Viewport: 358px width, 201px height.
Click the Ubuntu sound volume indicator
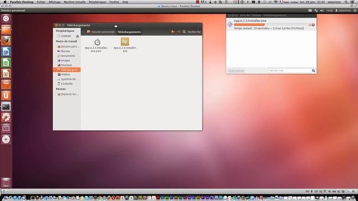coord(322,11)
